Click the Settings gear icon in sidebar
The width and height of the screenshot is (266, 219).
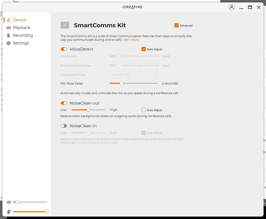tap(8, 43)
